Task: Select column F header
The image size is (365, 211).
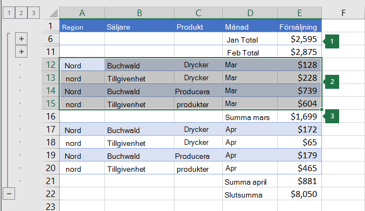Action: (343, 13)
